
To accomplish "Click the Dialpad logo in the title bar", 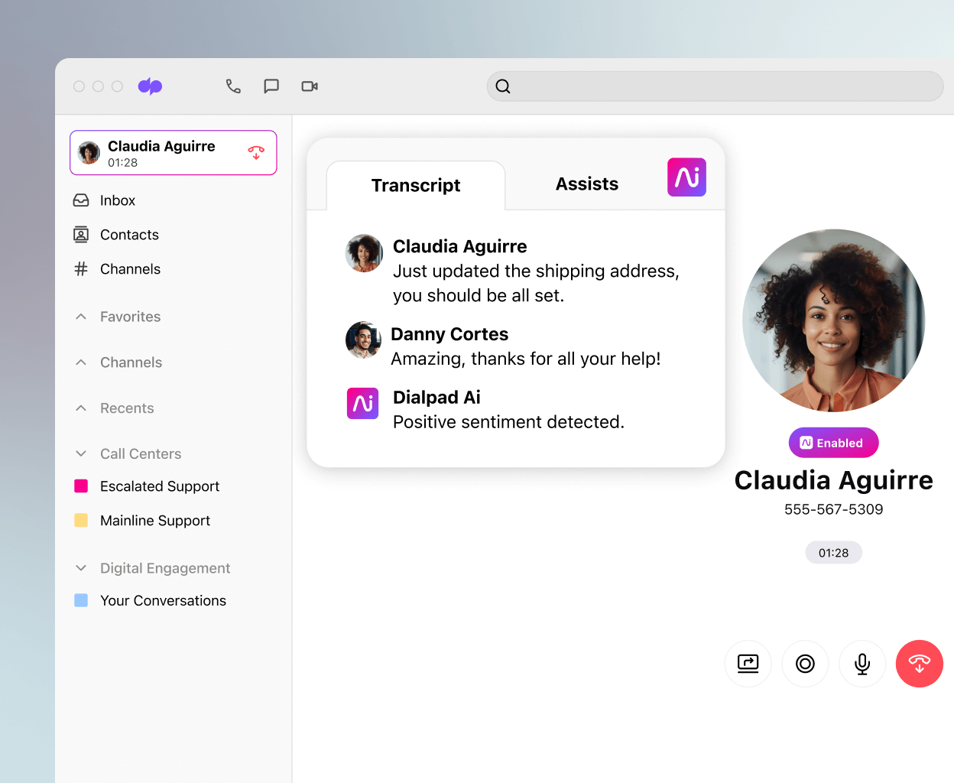I will pyautogui.click(x=150, y=86).
